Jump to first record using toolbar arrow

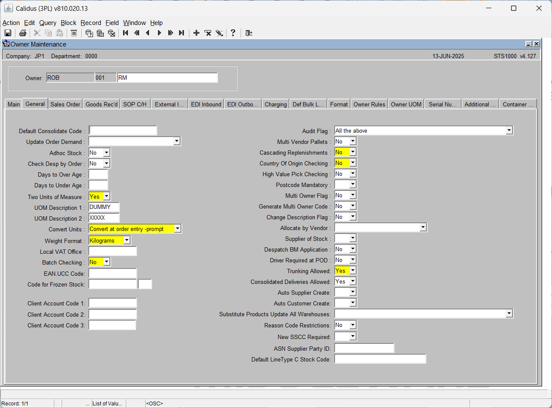click(126, 33)
